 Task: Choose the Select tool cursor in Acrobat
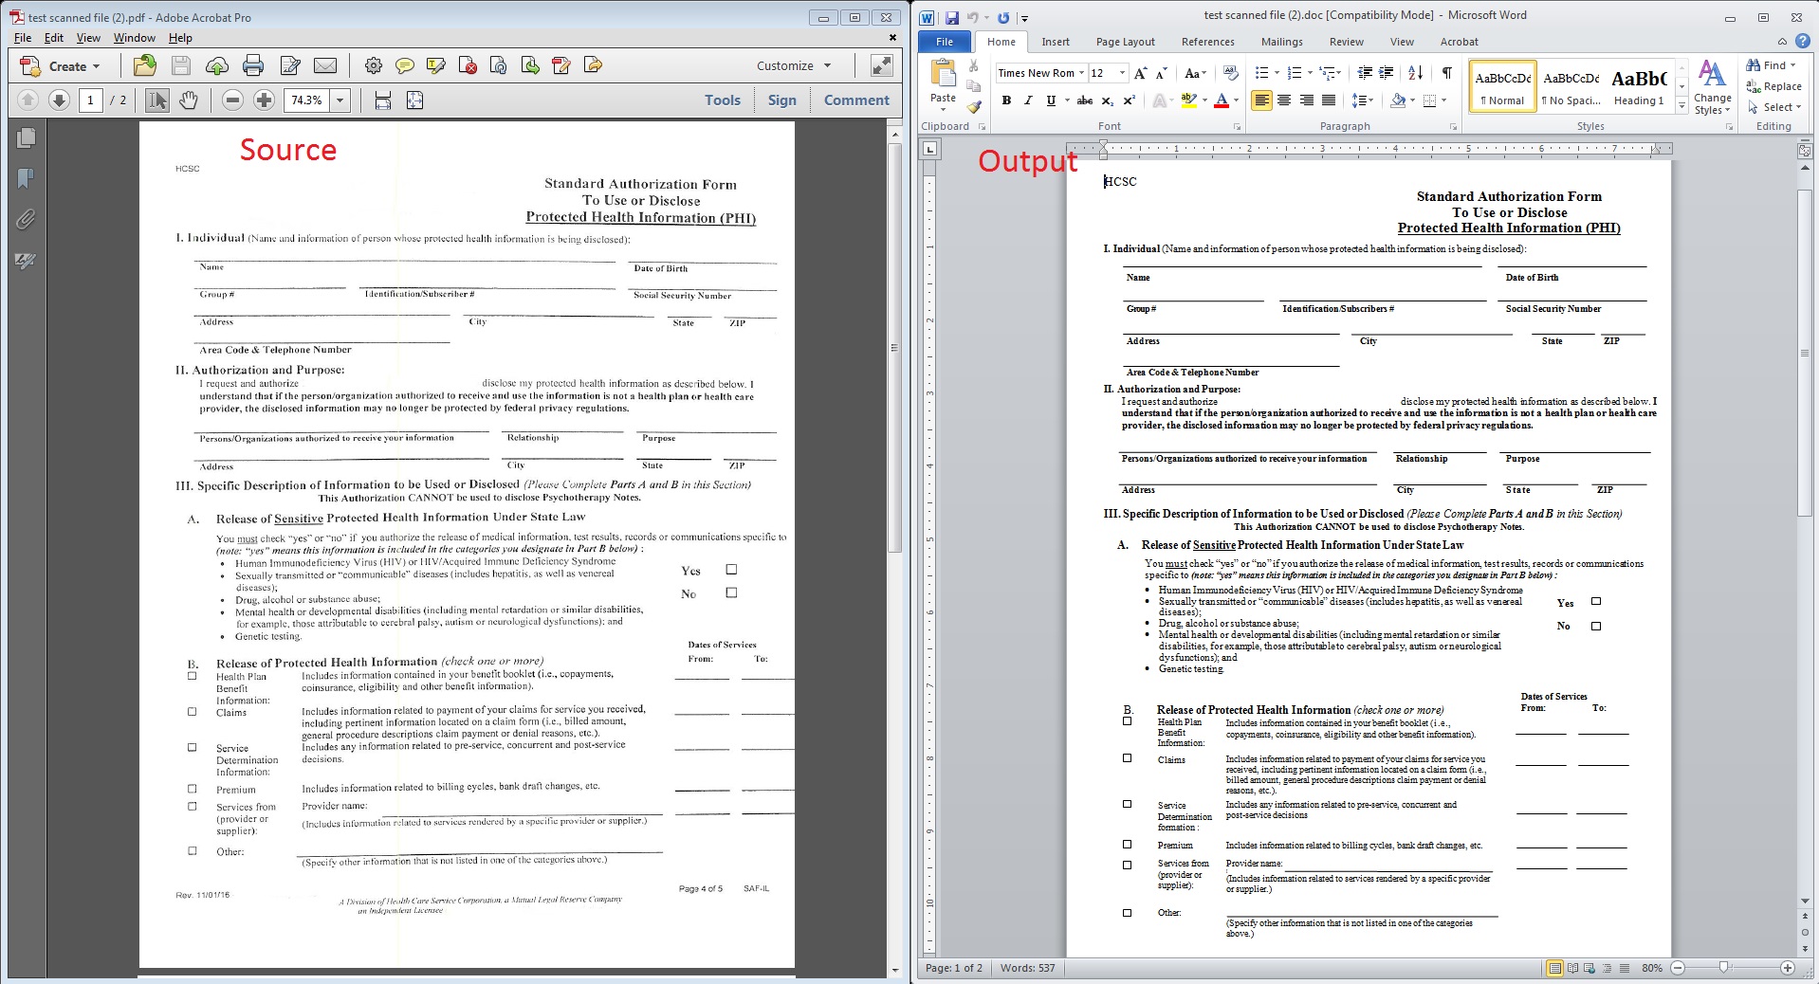157,100
